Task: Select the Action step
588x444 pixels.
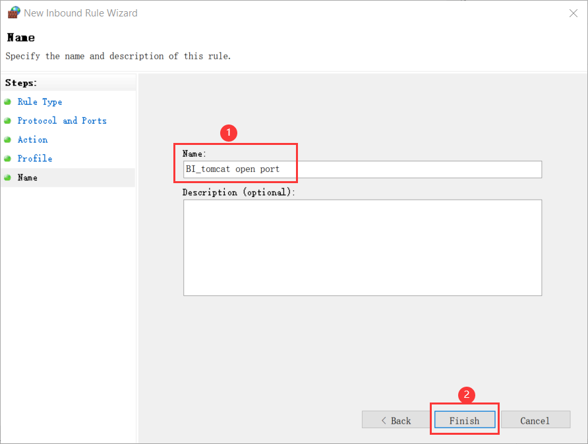Action: pyautogui.click(x=33, y=140)
